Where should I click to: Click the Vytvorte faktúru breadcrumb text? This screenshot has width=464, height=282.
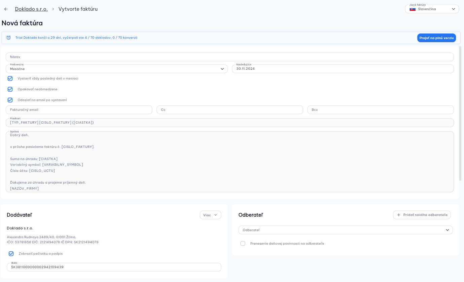point(78,9)
